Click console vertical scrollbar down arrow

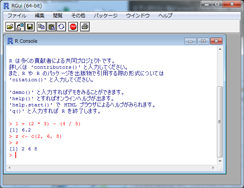point(220,161)
